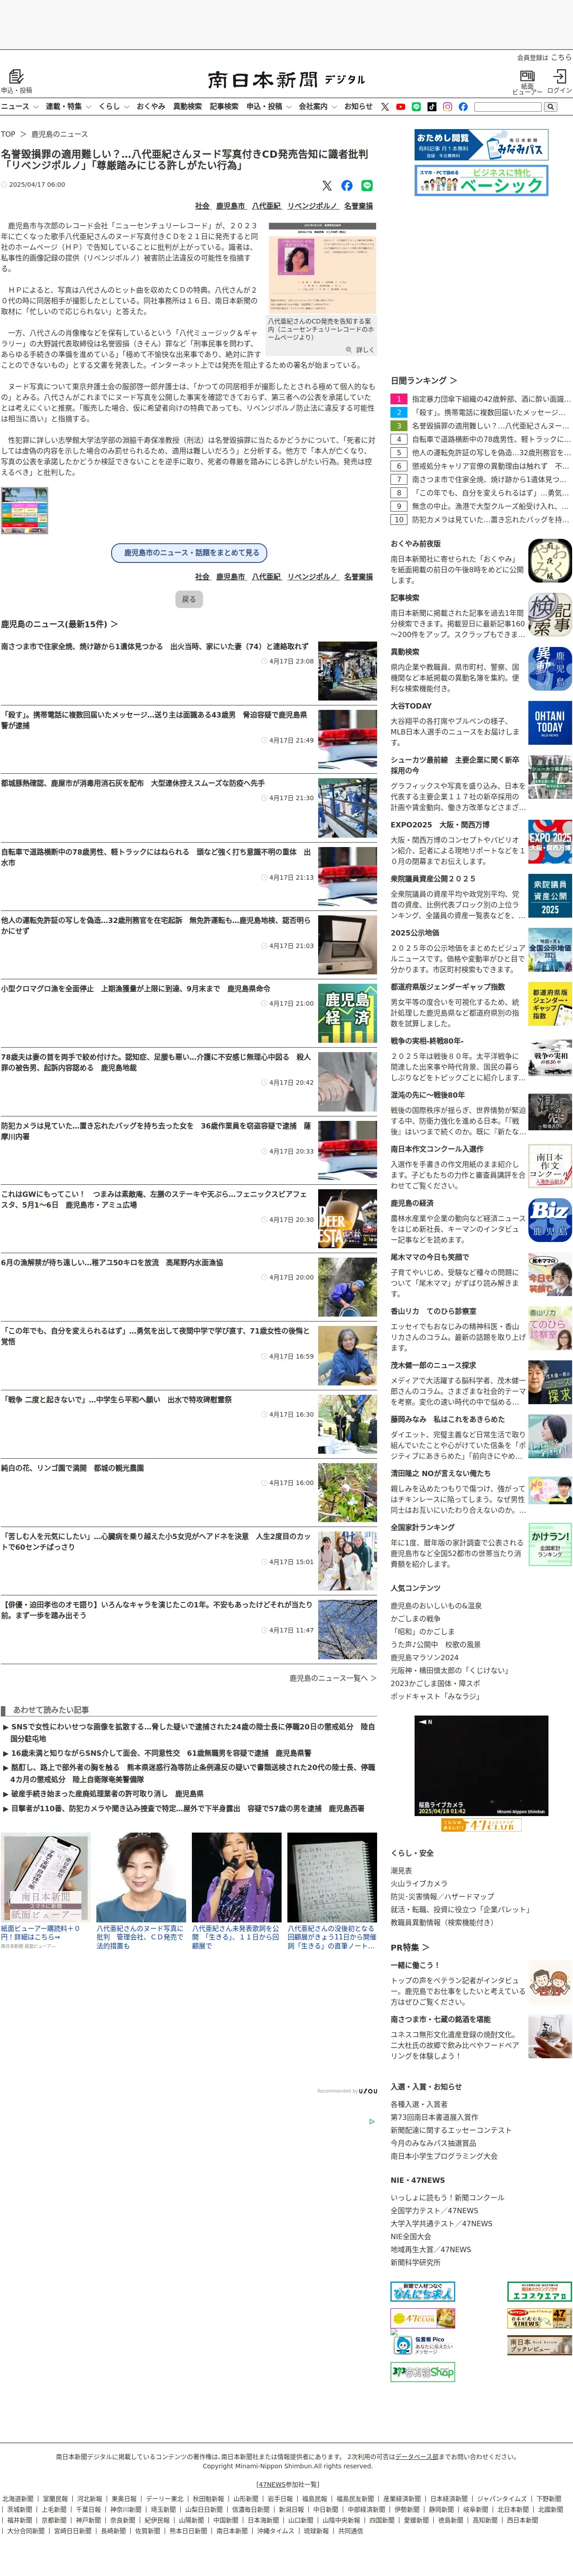
Task: Open the ベーシック plan banner
Action: point(481,181)
